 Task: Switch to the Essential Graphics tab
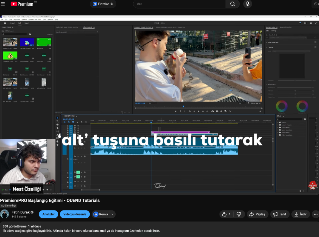(286, 27)
